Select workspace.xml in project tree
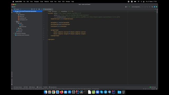This screenshot has width=169, height=95. point(23,20)
